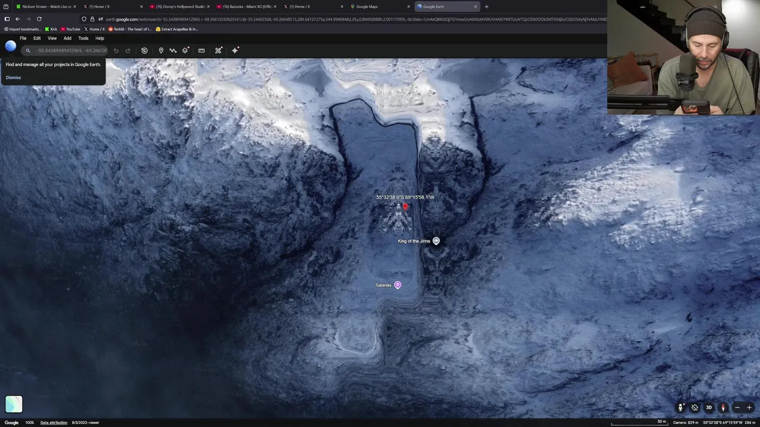The width and height of the screenshot is (760, 427).
Task: Toggle the globe rotation lock icon
Action: click(x=695, y=407)
